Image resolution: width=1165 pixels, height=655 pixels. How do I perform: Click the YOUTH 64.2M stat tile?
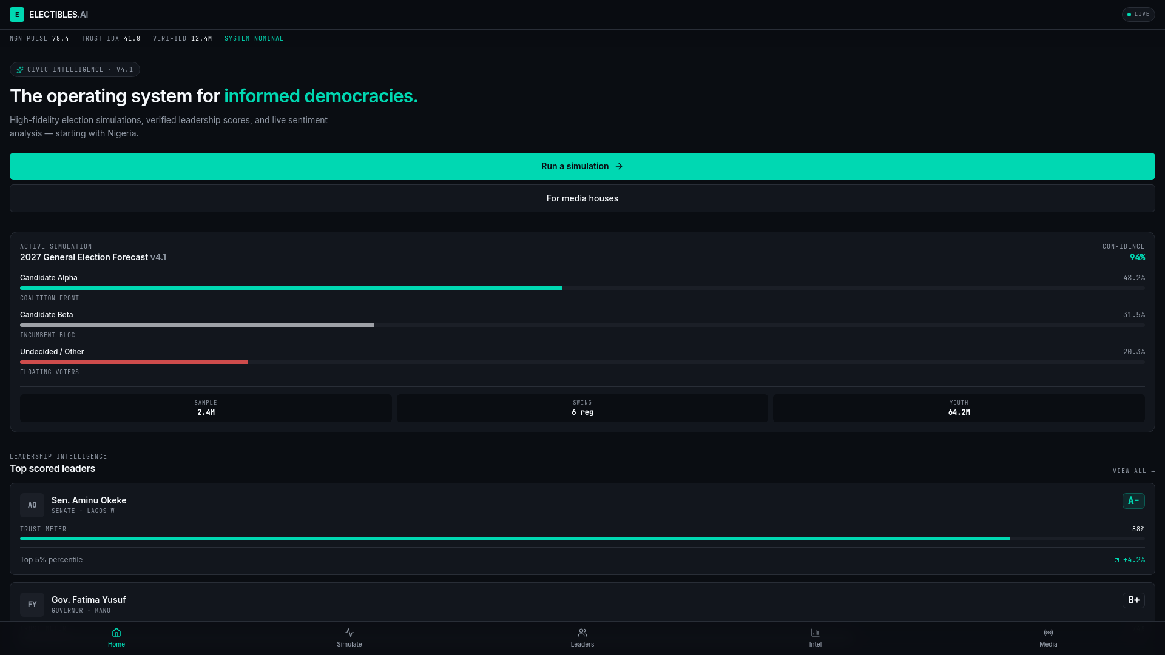click(959, 408)
